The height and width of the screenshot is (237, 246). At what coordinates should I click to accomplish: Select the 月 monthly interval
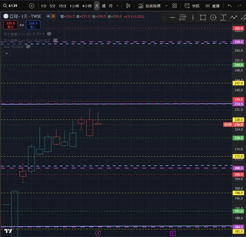point(111,6)
